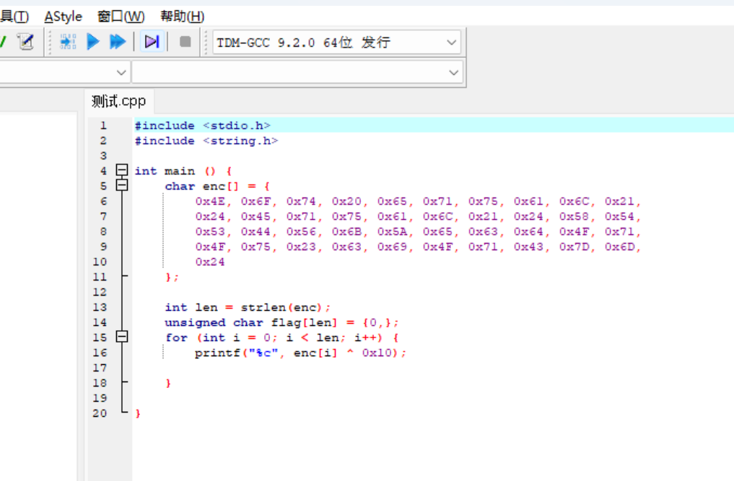734x481 pixels.
Task: Click the 0x53 value on line 8
Action: [x=210, y=231]
